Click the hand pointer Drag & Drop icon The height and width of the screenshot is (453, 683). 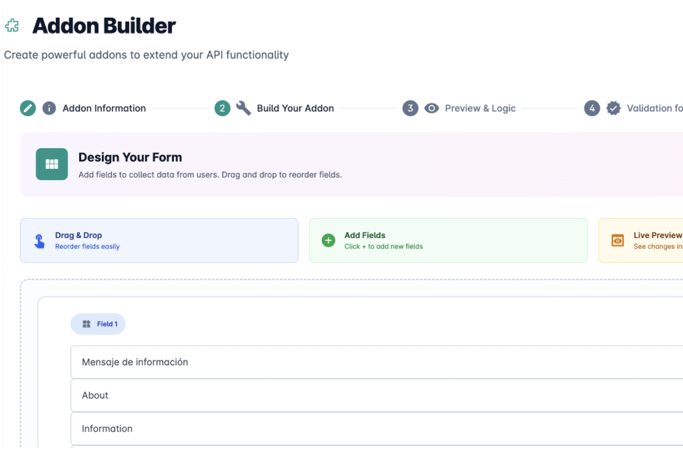(x=39, y=241)
